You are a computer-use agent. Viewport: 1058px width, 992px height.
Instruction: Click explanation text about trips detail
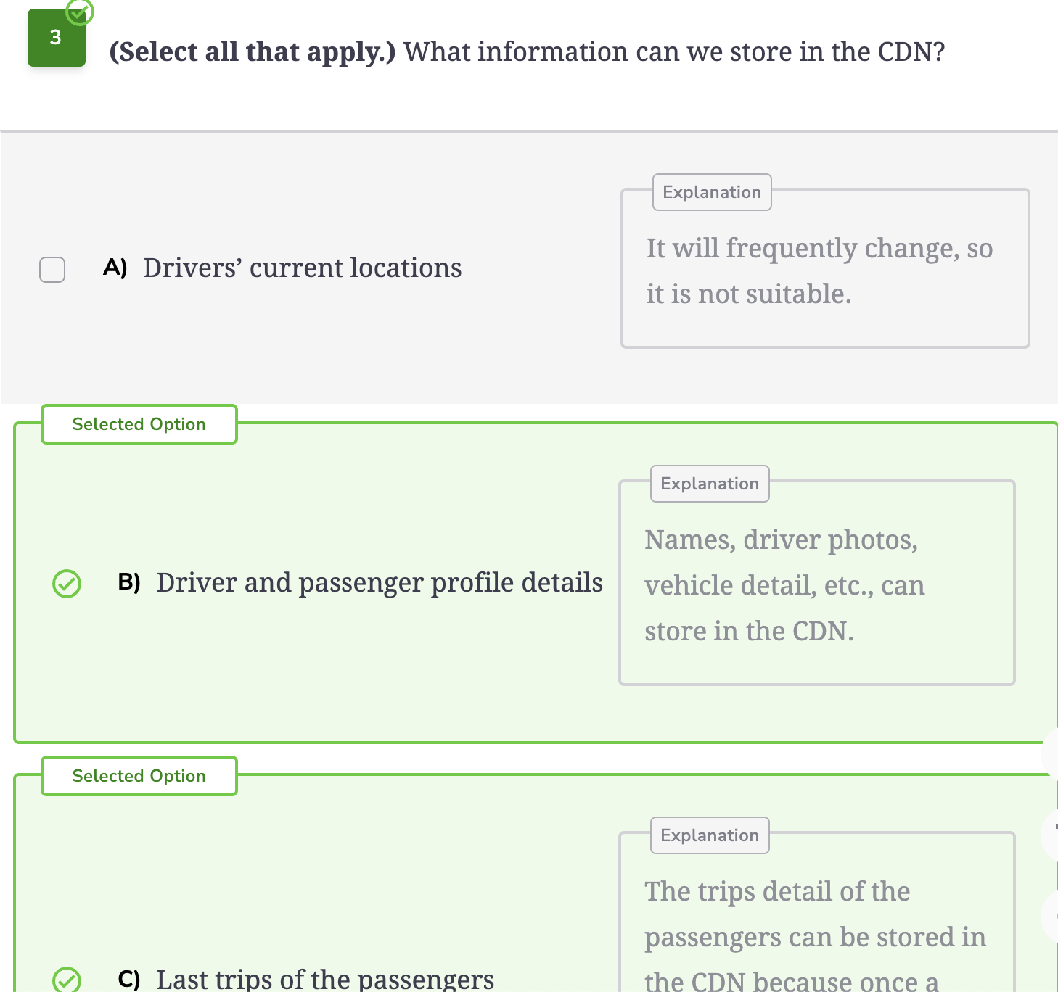pos(815,935)
